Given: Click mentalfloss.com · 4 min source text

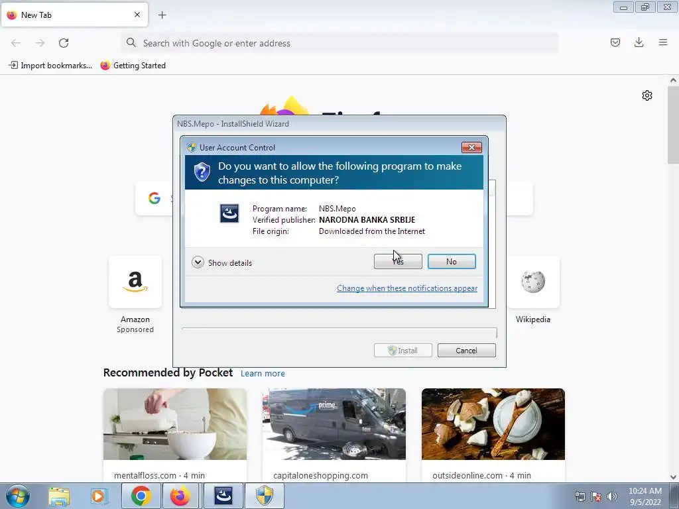Looking at the screenshot, I should point(159,475).
